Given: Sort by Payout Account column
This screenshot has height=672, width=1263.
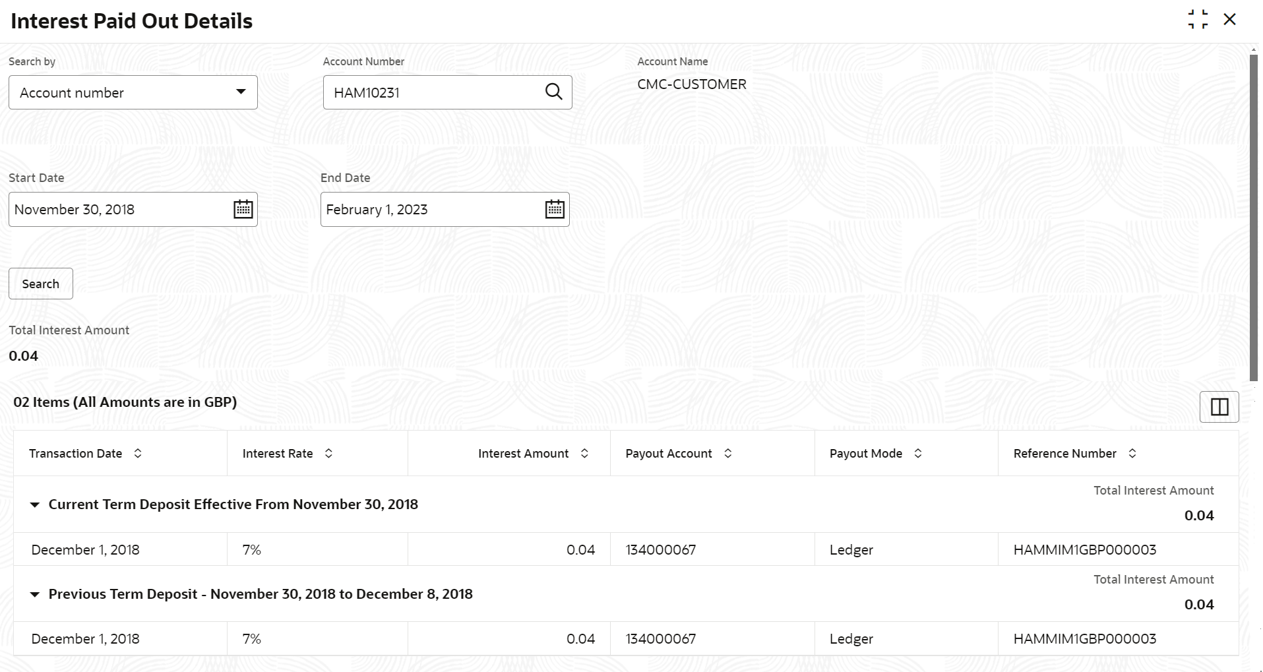Looking at the screenshot, I should (728, 453).
